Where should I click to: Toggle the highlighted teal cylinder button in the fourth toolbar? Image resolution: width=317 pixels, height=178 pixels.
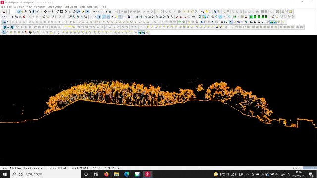12,27
